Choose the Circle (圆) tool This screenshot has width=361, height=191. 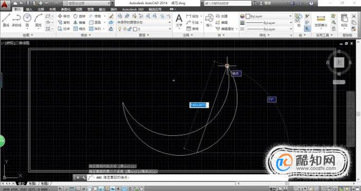coord(27,20)
